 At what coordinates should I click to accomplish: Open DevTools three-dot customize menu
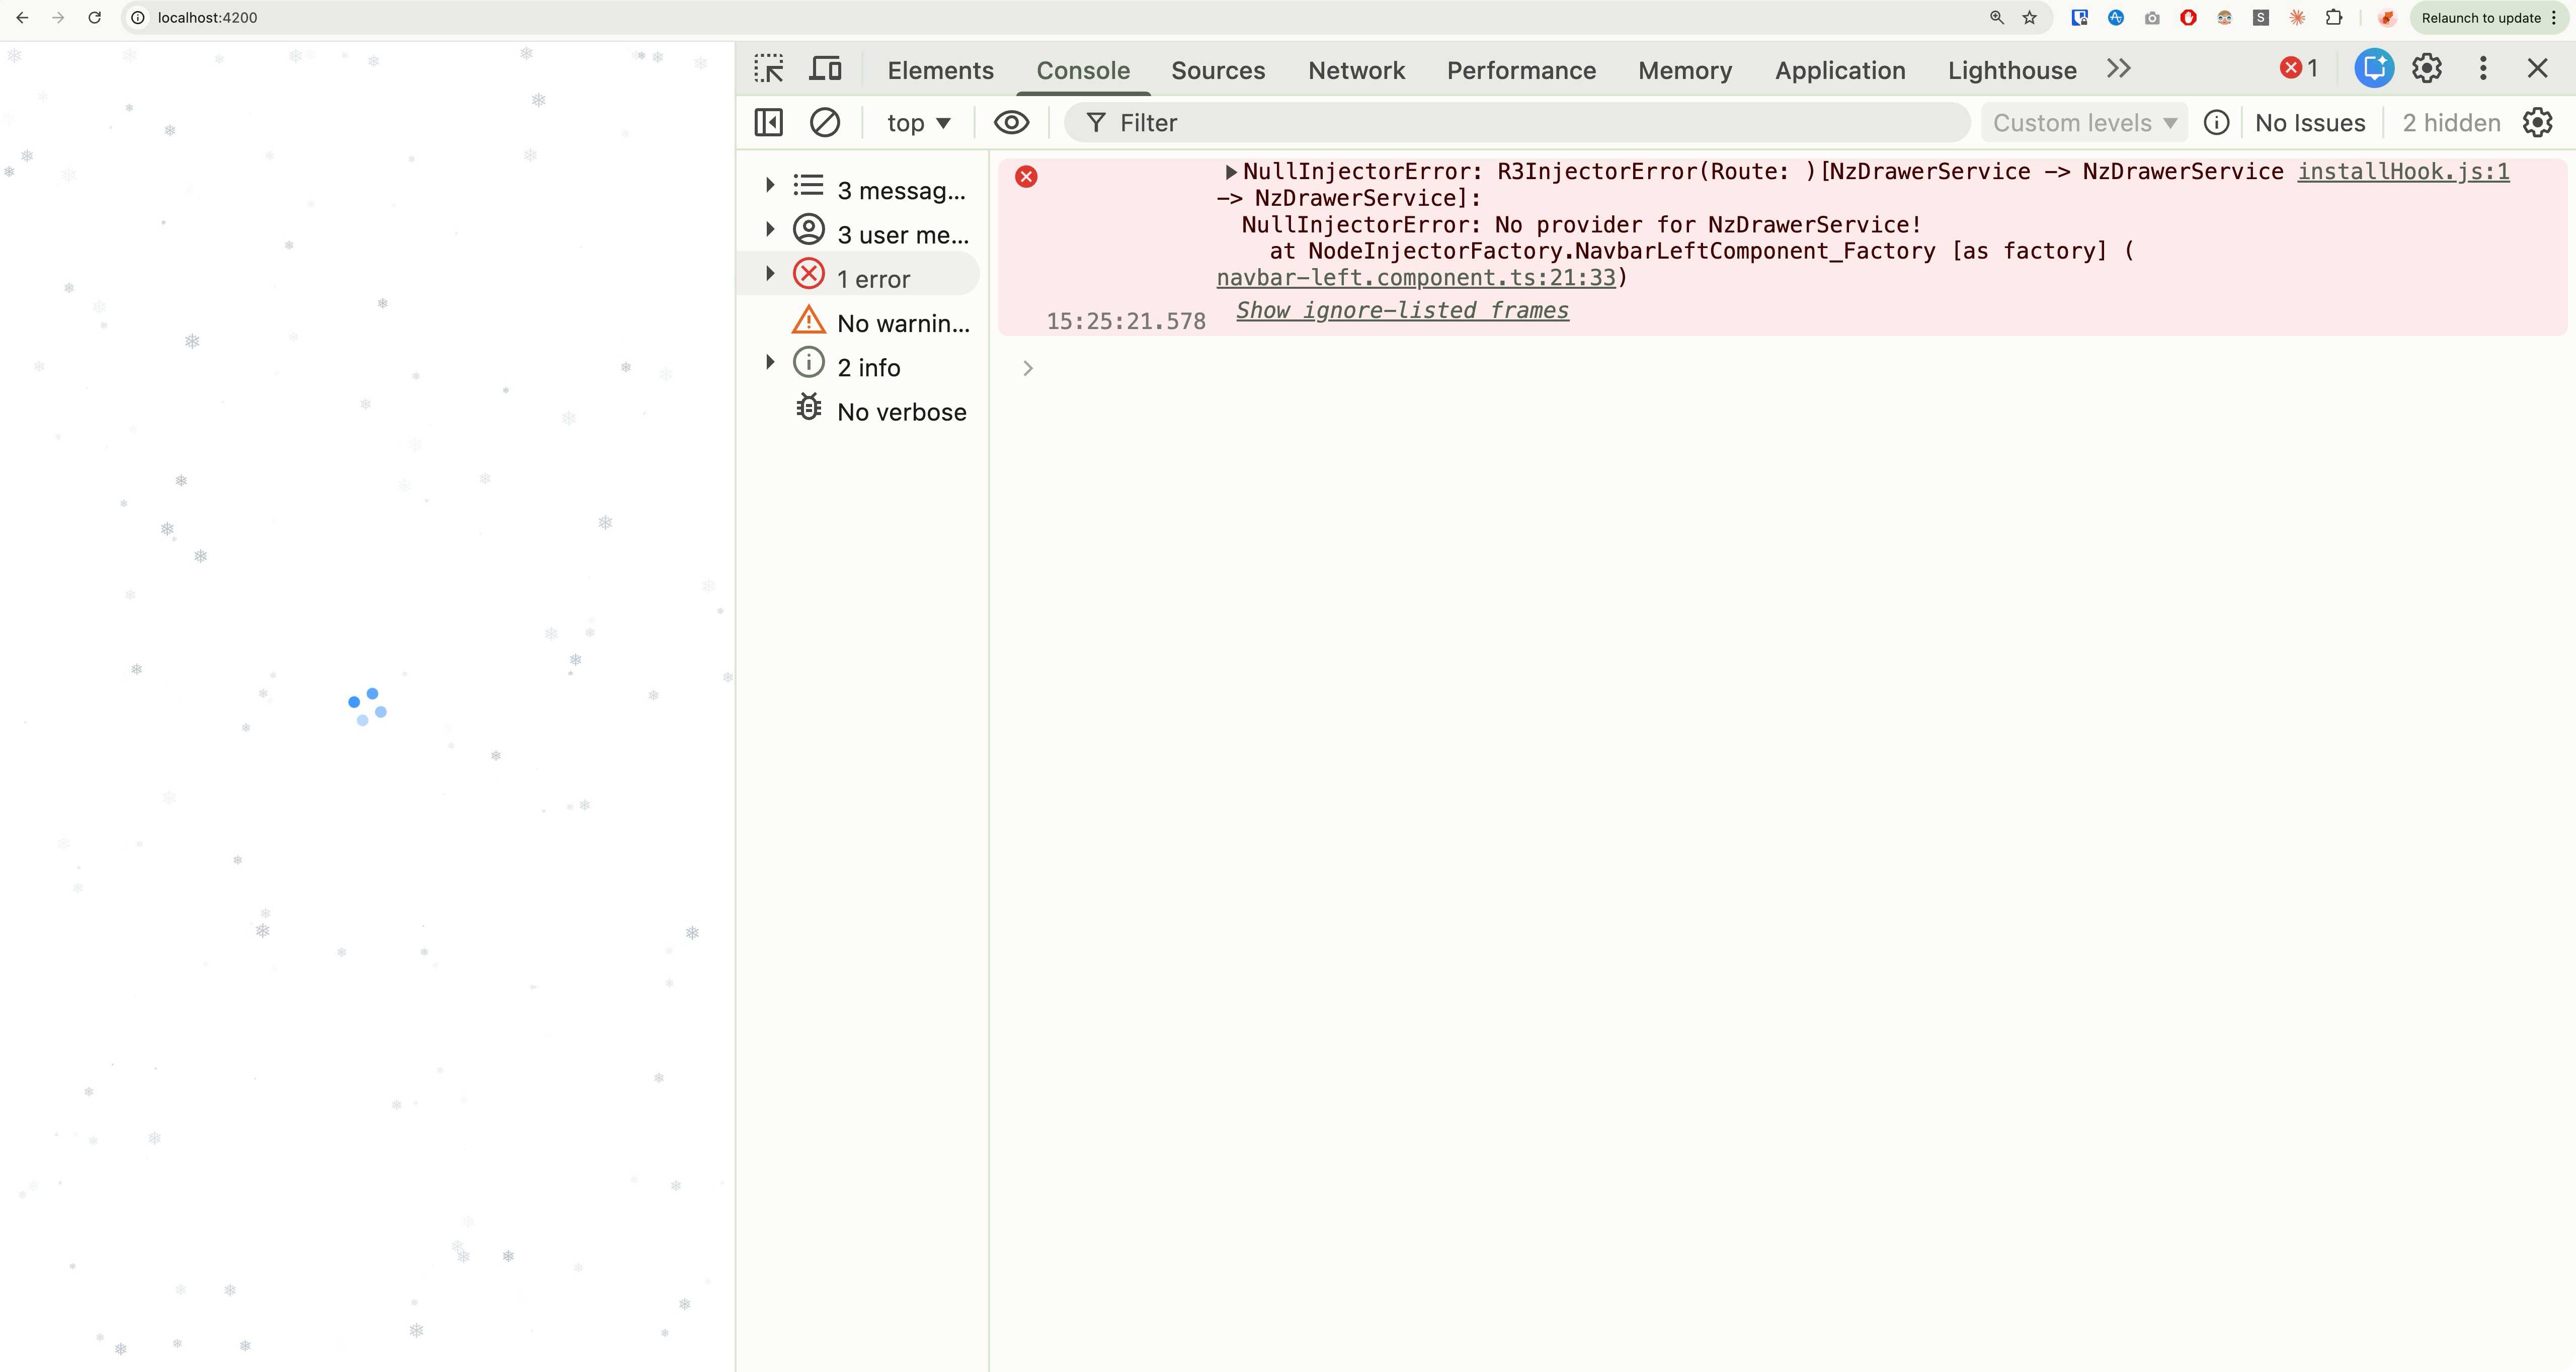[x=2483, y=68]
